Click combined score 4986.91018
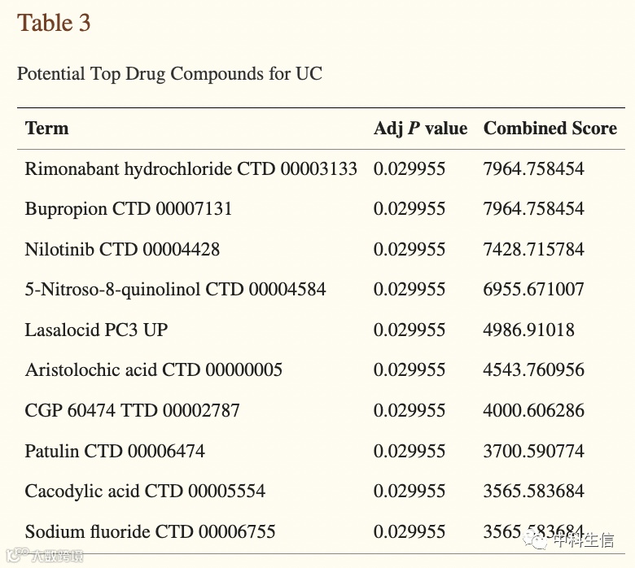Image resolution: width=635 pixels, height=568 pixels. coord(528,330)
